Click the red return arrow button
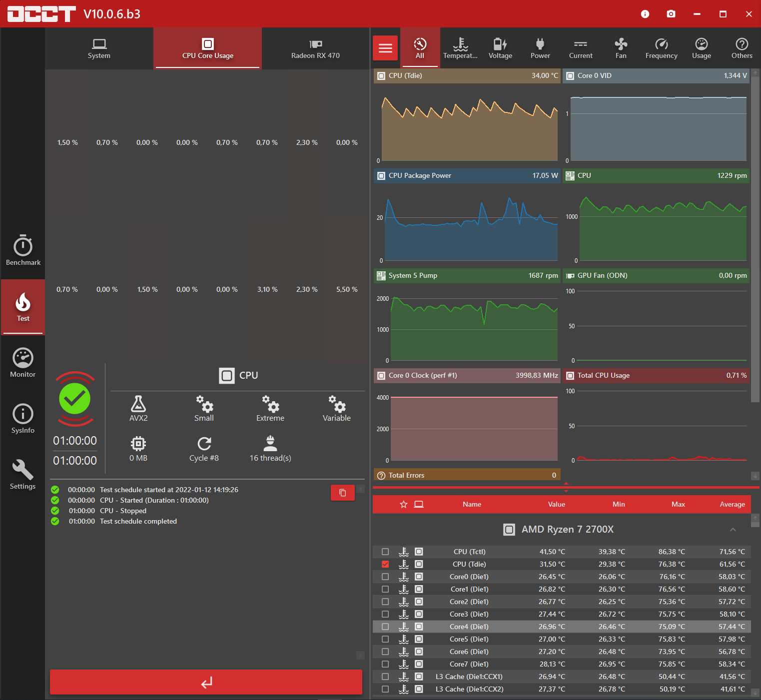The image size is (761, 700). coord(206,682)
